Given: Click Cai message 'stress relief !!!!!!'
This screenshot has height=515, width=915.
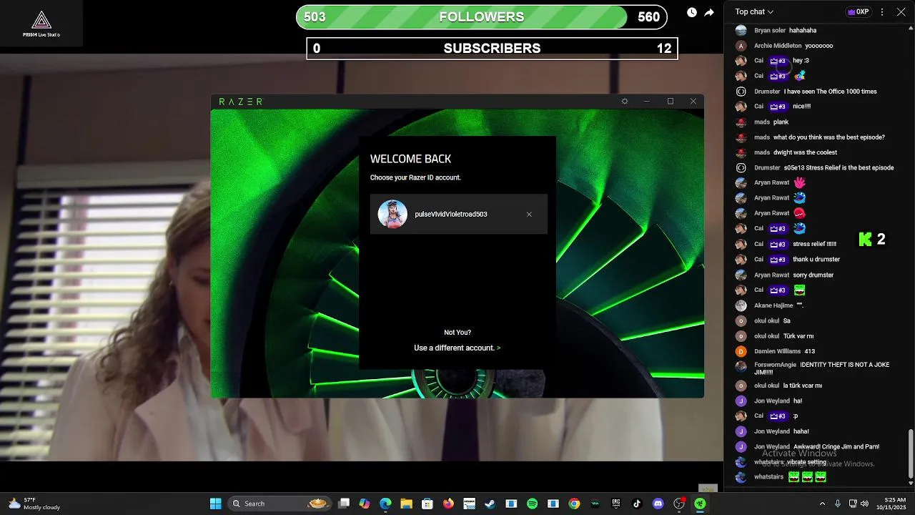Looking at the screenshot, I should click(x=814, y=244).
